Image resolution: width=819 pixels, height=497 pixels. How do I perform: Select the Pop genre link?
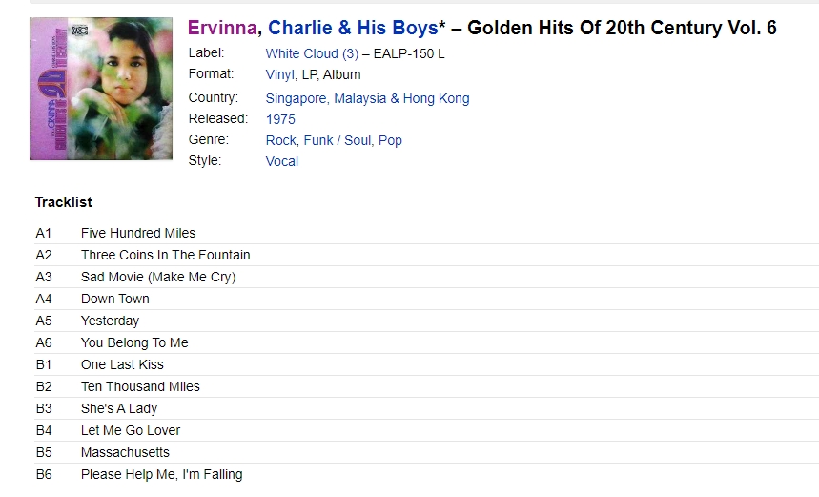click(x=390, y=140)
